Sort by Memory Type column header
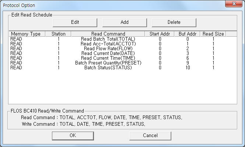This screenshot has height=147, width=245. coord(27,34)
